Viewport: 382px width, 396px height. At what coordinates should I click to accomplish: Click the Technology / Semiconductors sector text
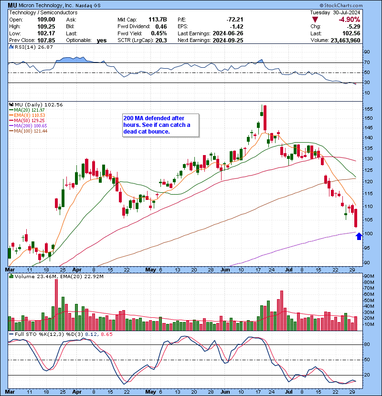tap(43, 12)
